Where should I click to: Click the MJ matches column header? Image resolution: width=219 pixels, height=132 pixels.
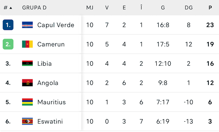[x=90, y=8]
